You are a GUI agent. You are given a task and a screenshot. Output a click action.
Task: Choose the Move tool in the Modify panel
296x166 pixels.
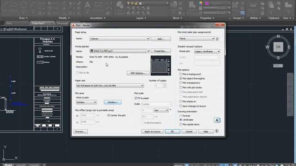54,3
